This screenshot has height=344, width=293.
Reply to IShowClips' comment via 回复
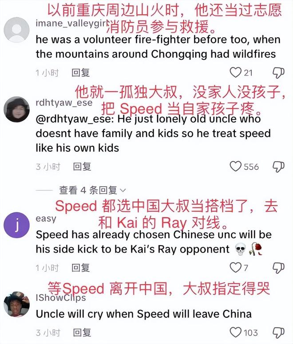(82, 332)
